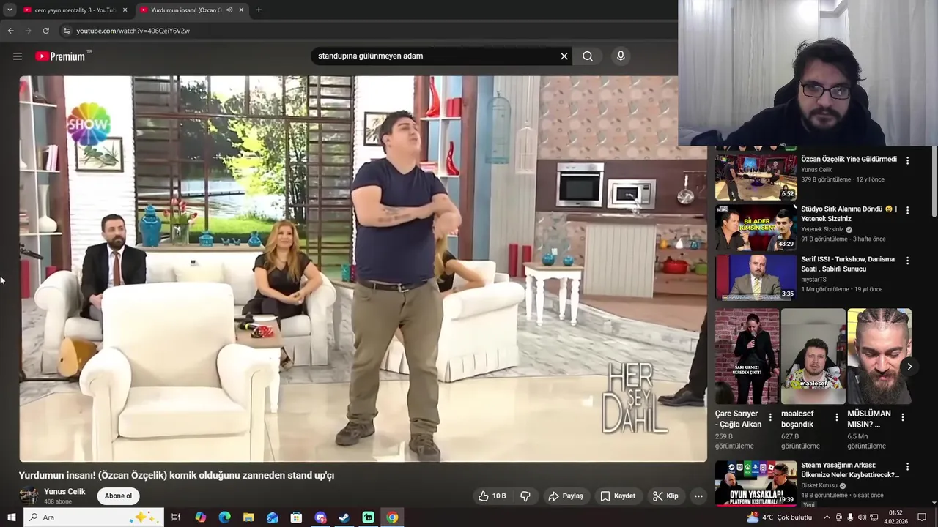938x527 pixels.
Task: Open the YouTube hamburger guide menu
Action: (18, 56)
